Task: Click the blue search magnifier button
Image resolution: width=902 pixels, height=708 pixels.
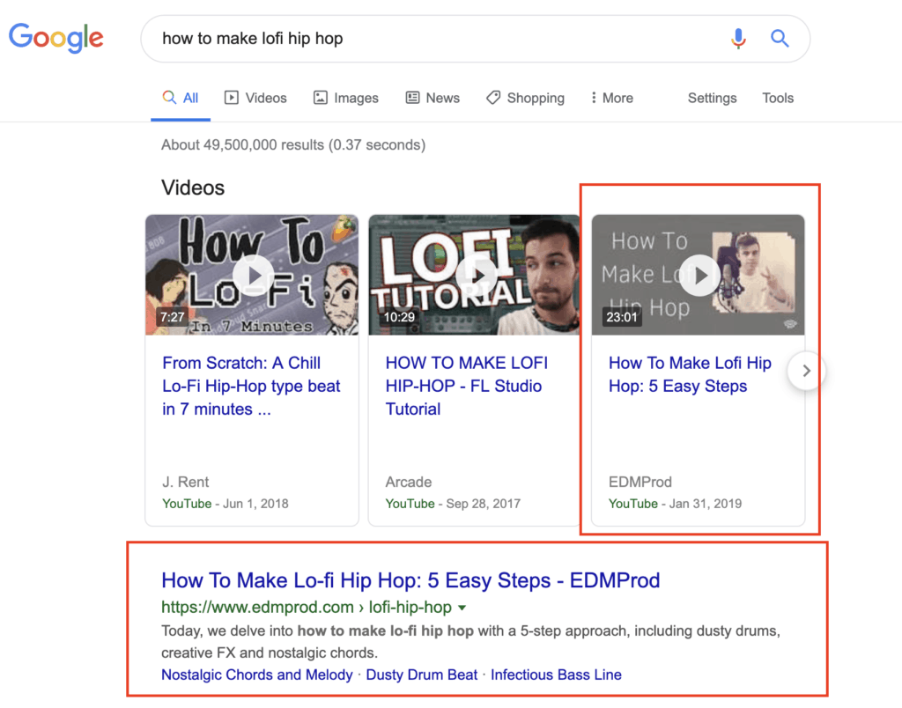Action: coord(780,39)
